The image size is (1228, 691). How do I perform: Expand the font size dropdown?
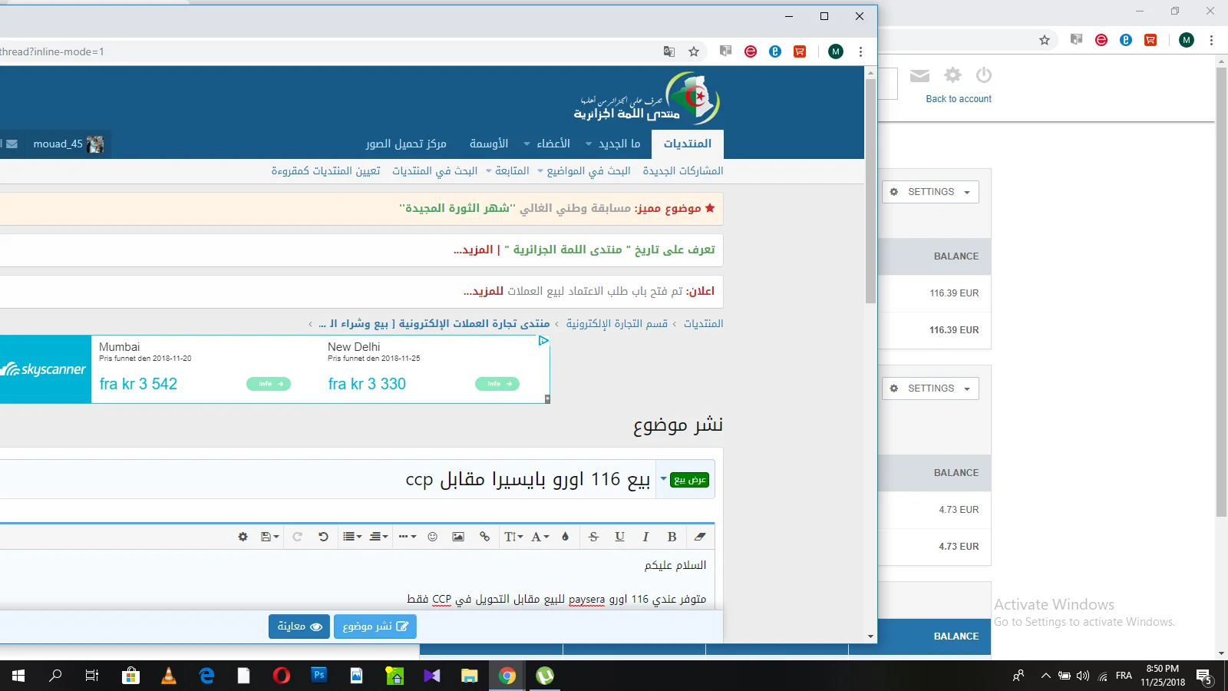point(513,537)
